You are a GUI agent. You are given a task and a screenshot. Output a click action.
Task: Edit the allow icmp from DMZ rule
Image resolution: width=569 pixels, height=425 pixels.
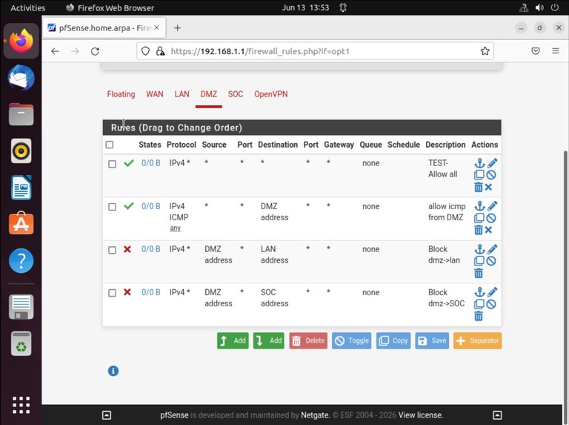point(492,206)
